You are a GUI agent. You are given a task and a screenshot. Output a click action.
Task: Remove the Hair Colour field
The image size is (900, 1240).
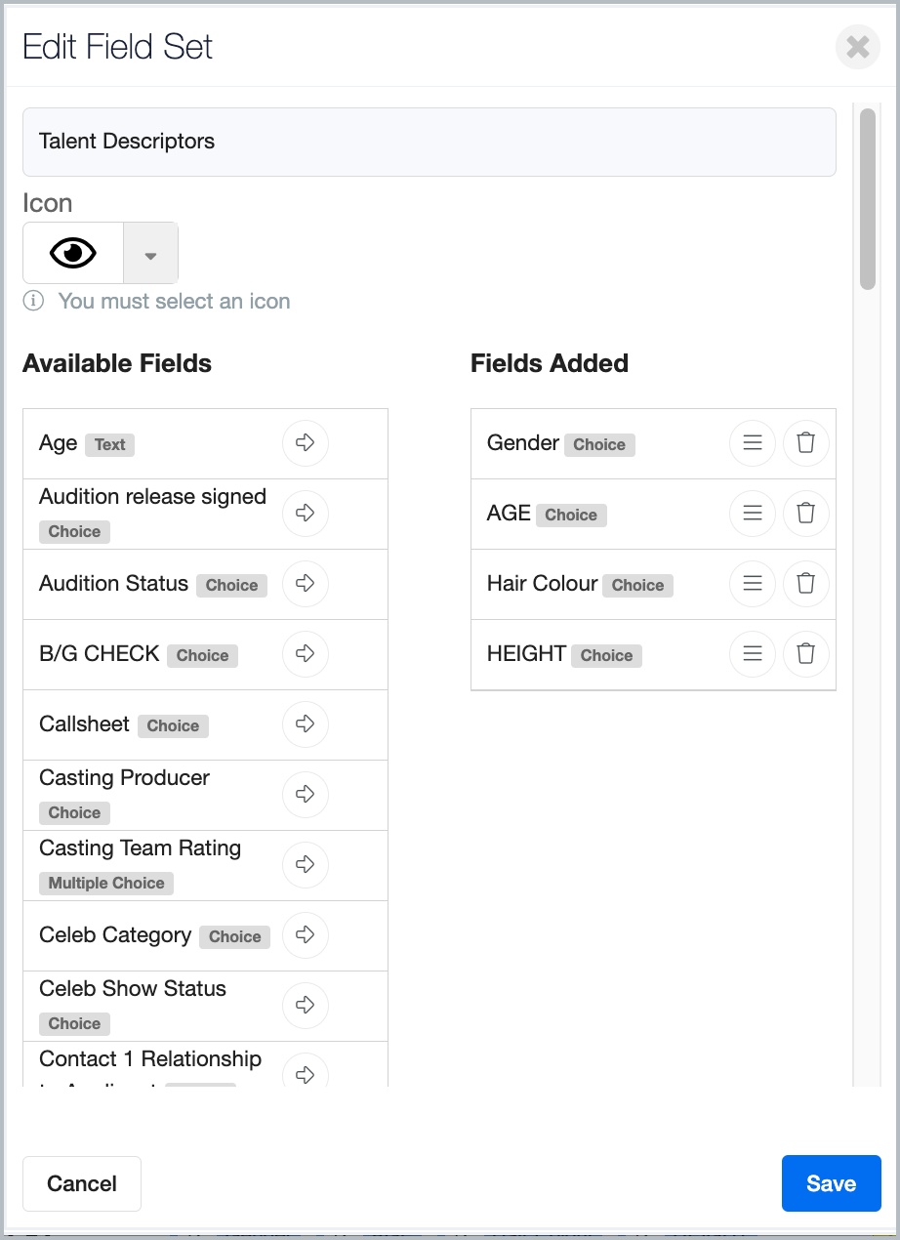[x=805, y=584]
